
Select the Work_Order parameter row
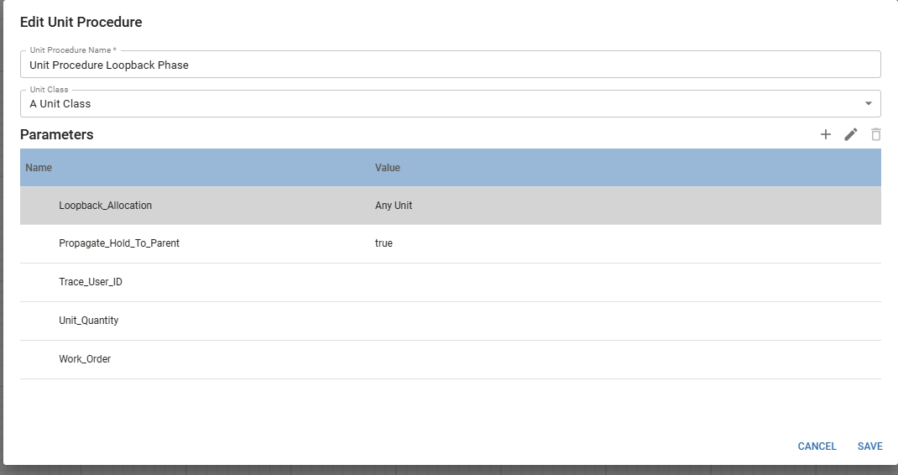click(x=85, y=359)
